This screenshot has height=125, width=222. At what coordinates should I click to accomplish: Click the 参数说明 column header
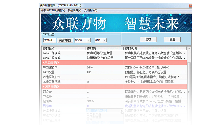(x=155, y=48)
